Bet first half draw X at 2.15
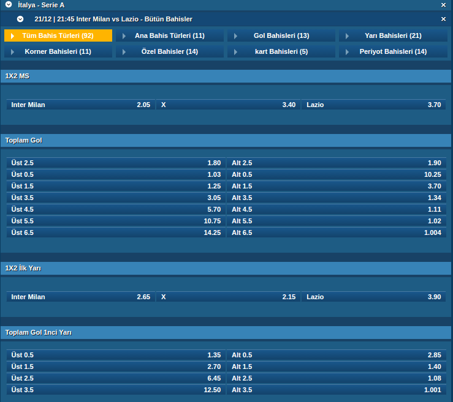Screen dimensions: 453x402 229,297
